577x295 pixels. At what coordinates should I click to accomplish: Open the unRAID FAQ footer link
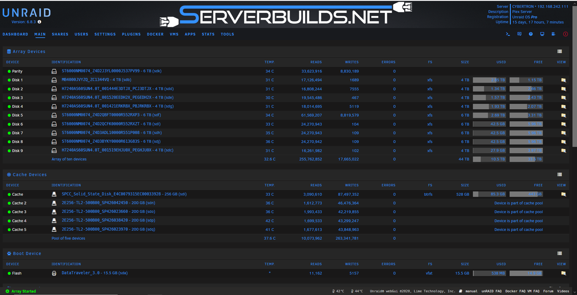pos(492,291)
